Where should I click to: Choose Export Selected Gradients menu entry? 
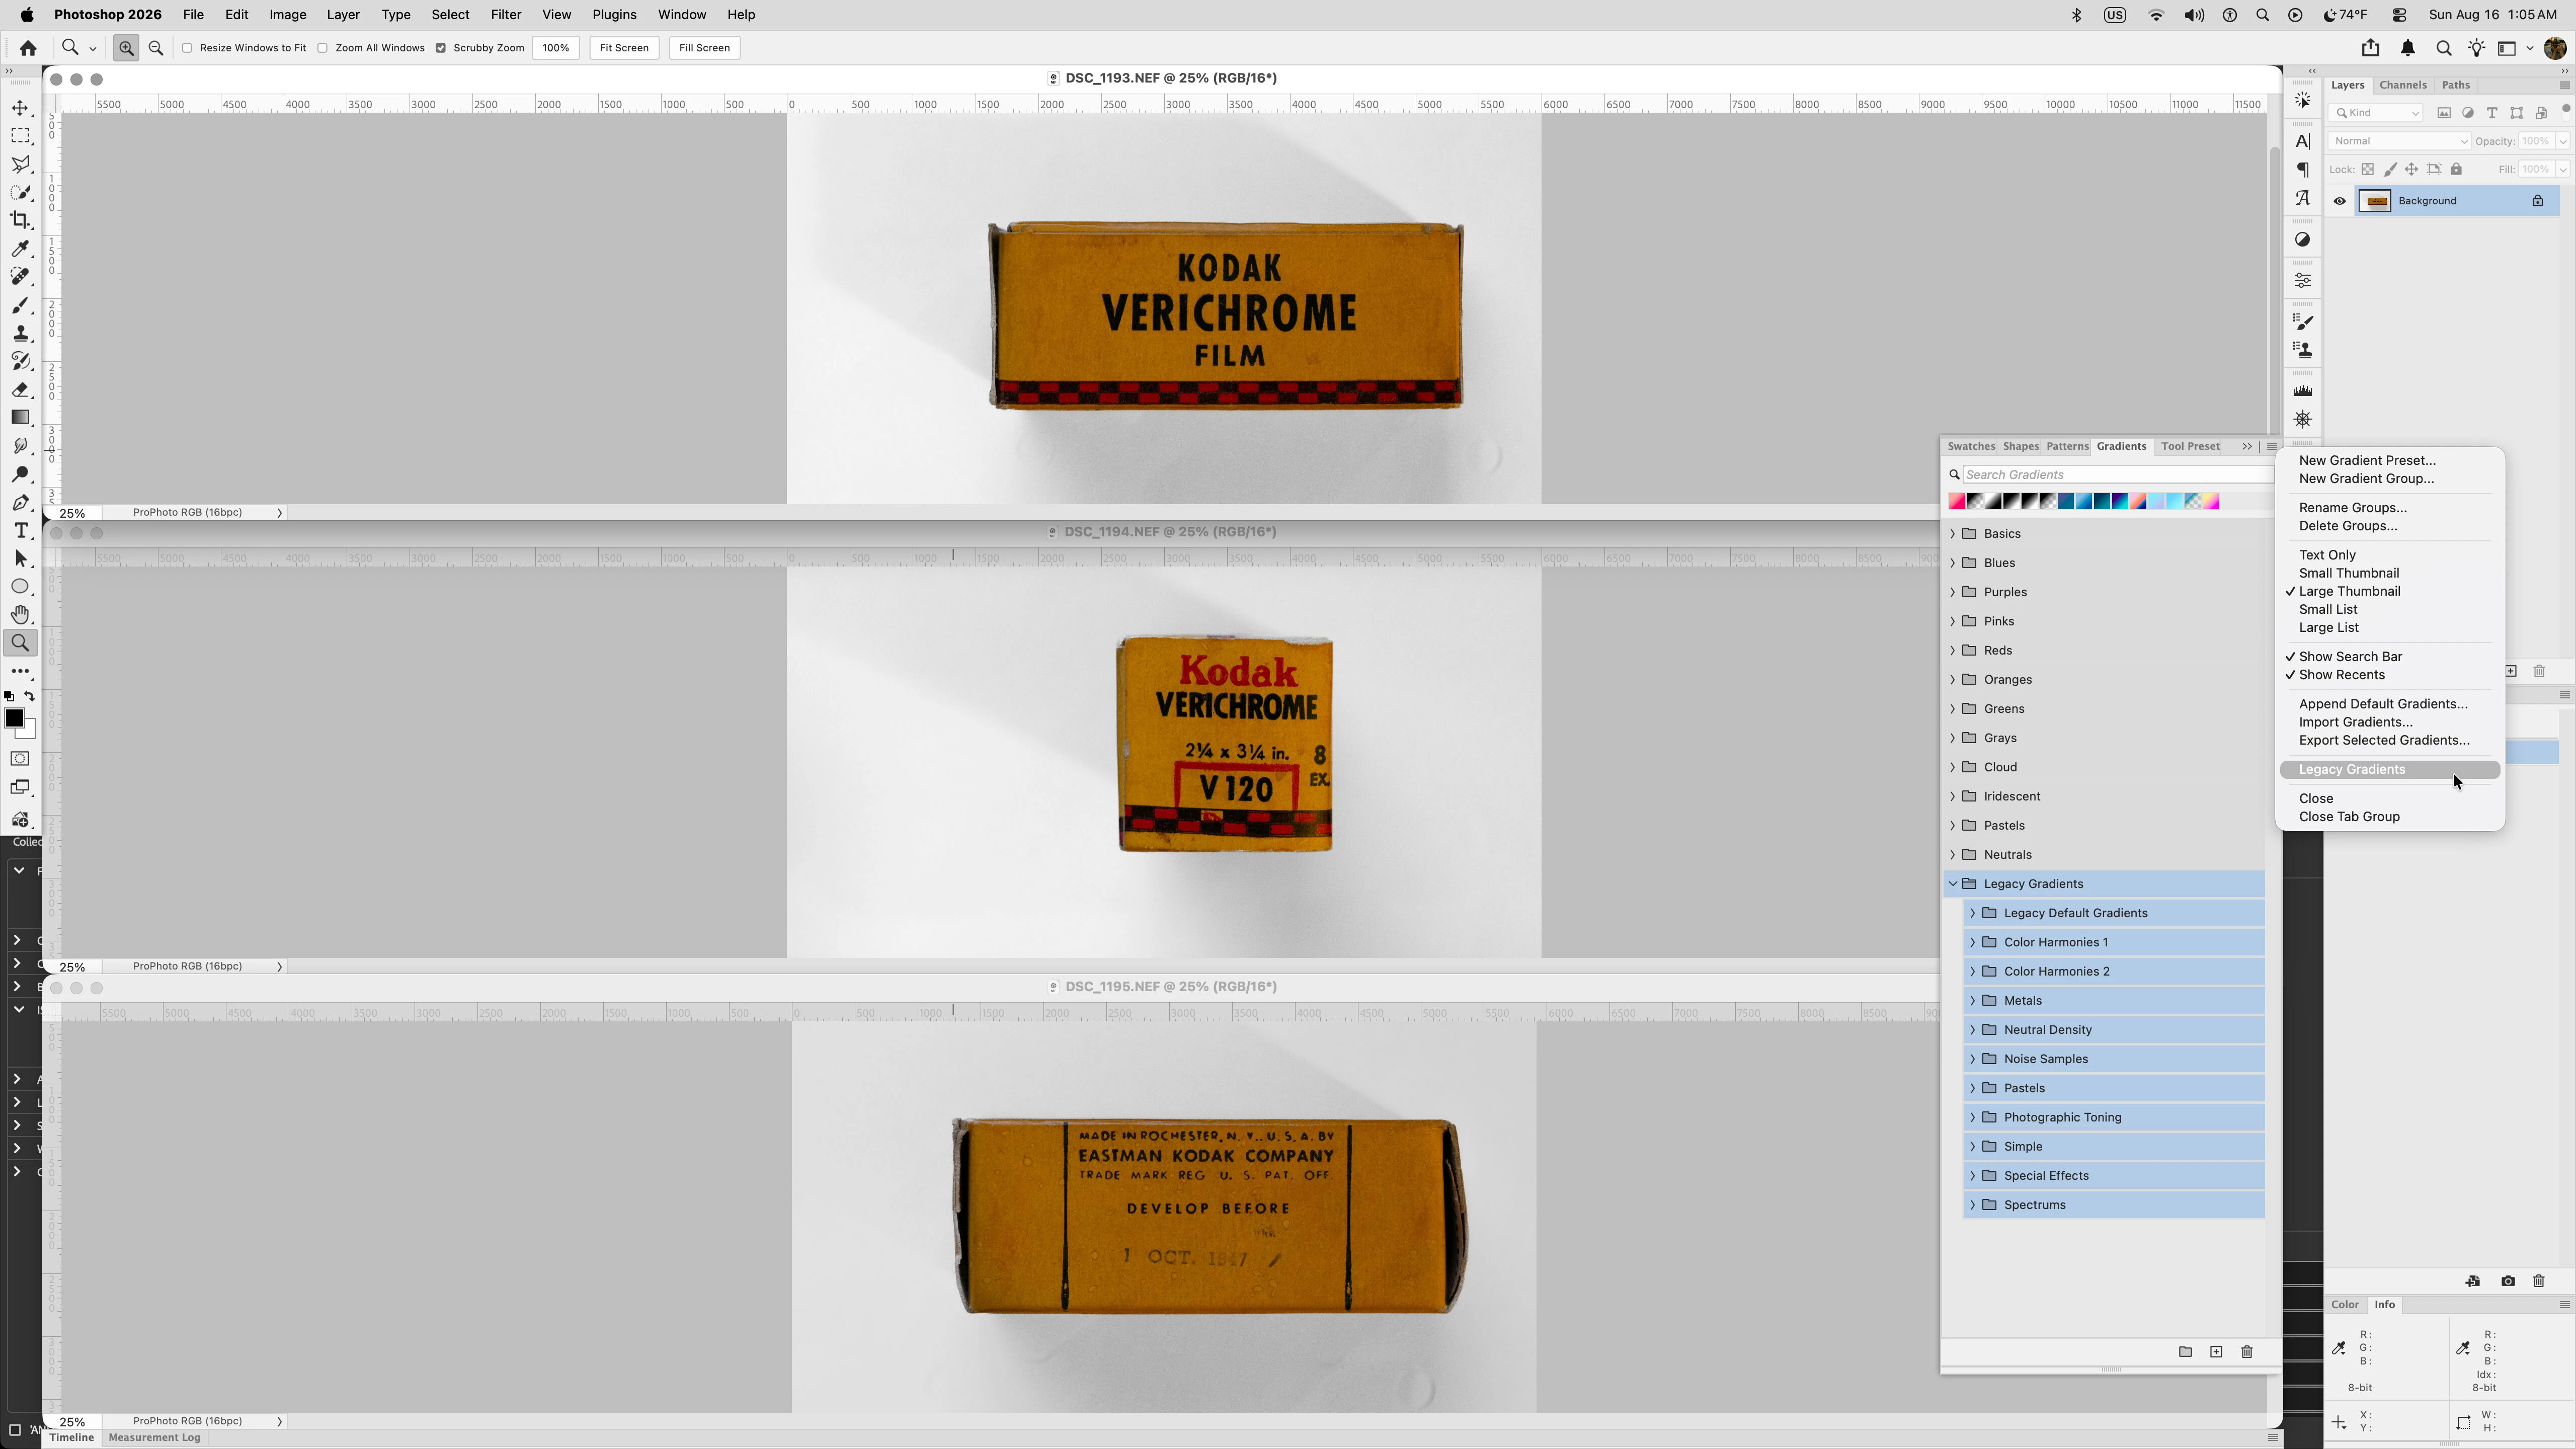(x=2390, y=741)
